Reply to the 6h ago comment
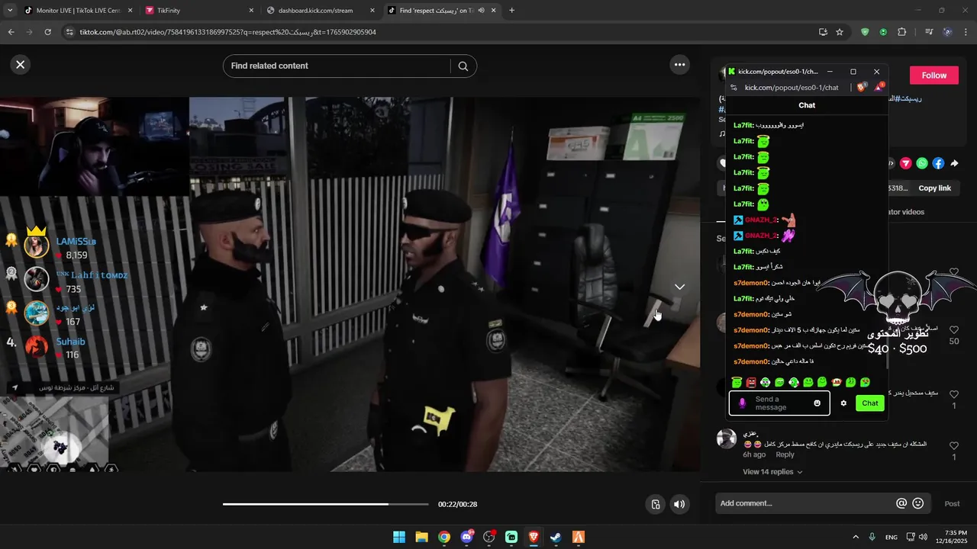The width and height of the screenshot is (977, 549). [785, 454]
